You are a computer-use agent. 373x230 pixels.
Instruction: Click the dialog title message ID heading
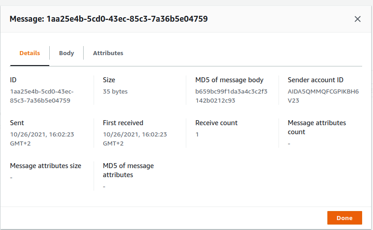[x=109, y=19]
